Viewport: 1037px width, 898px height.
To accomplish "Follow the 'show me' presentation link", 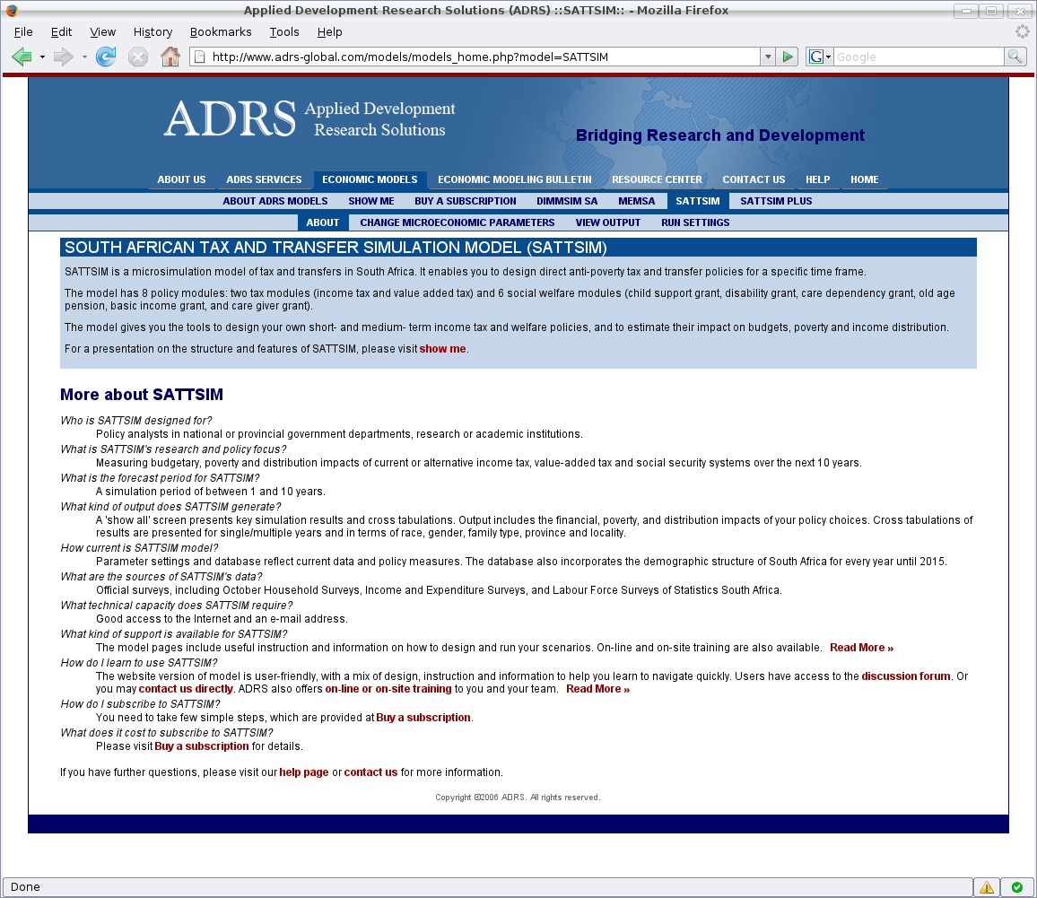I will pos(442,349).
